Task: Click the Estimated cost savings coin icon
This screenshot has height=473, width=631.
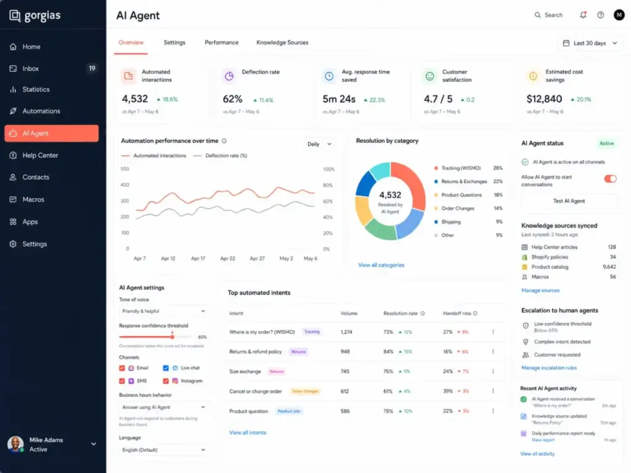Action: pos(533,76)
